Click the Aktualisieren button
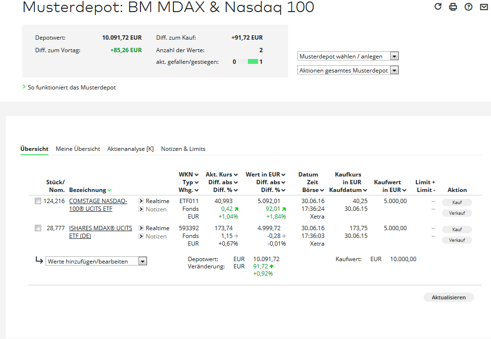Screen dimensions: 491x339 (x=448, y=297)
